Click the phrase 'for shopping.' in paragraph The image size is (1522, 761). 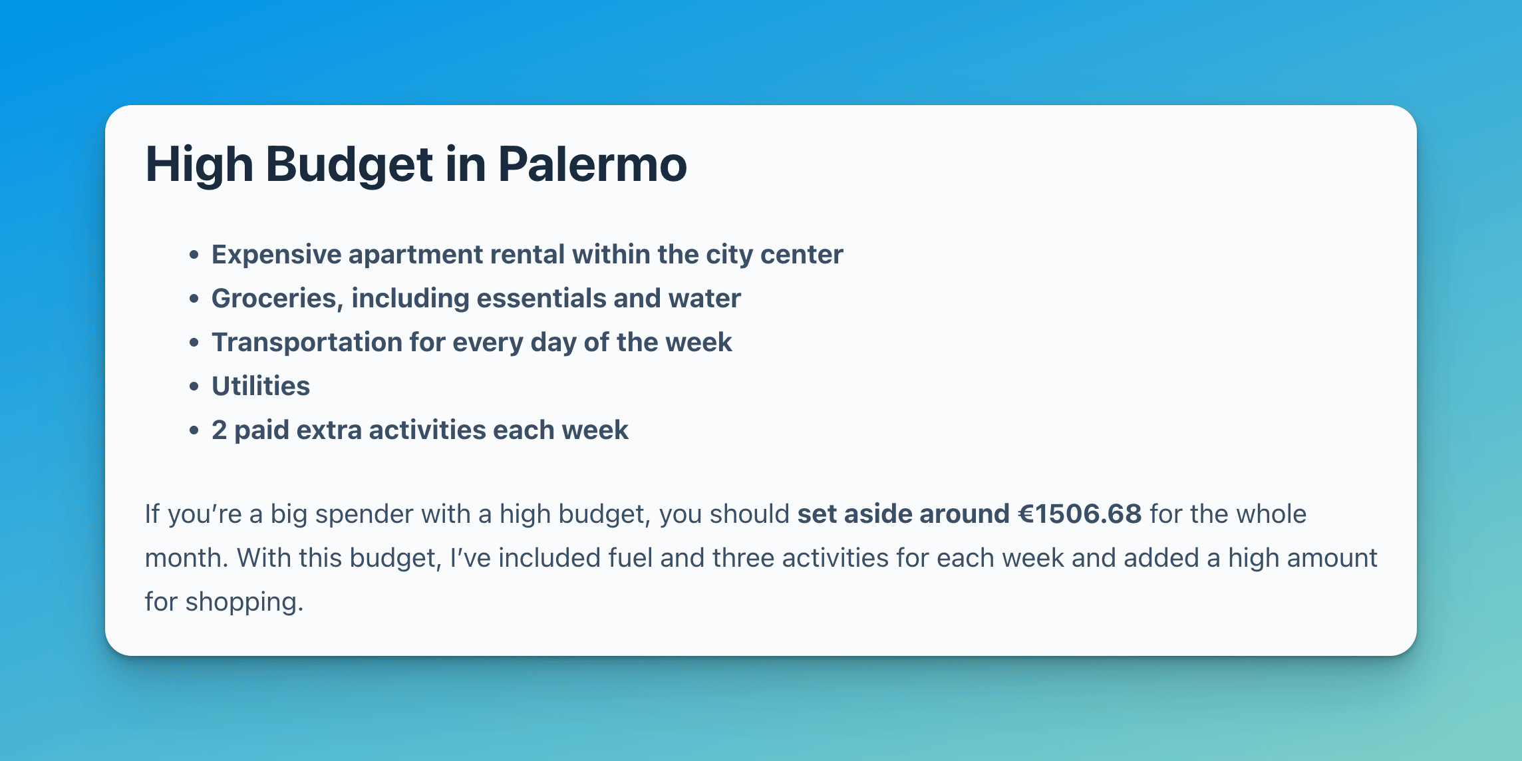tap(224, 601)
